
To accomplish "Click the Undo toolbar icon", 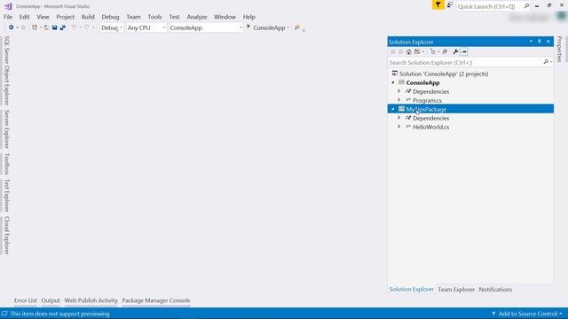I will tap(74, 27).
